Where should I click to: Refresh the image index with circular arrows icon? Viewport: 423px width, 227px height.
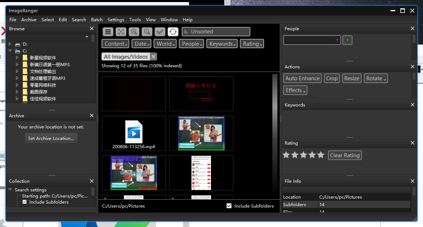[x=173, y=32]
